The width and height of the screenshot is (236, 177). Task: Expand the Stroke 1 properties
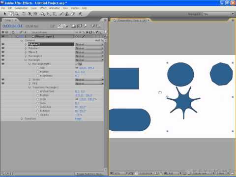click(29, 80)
